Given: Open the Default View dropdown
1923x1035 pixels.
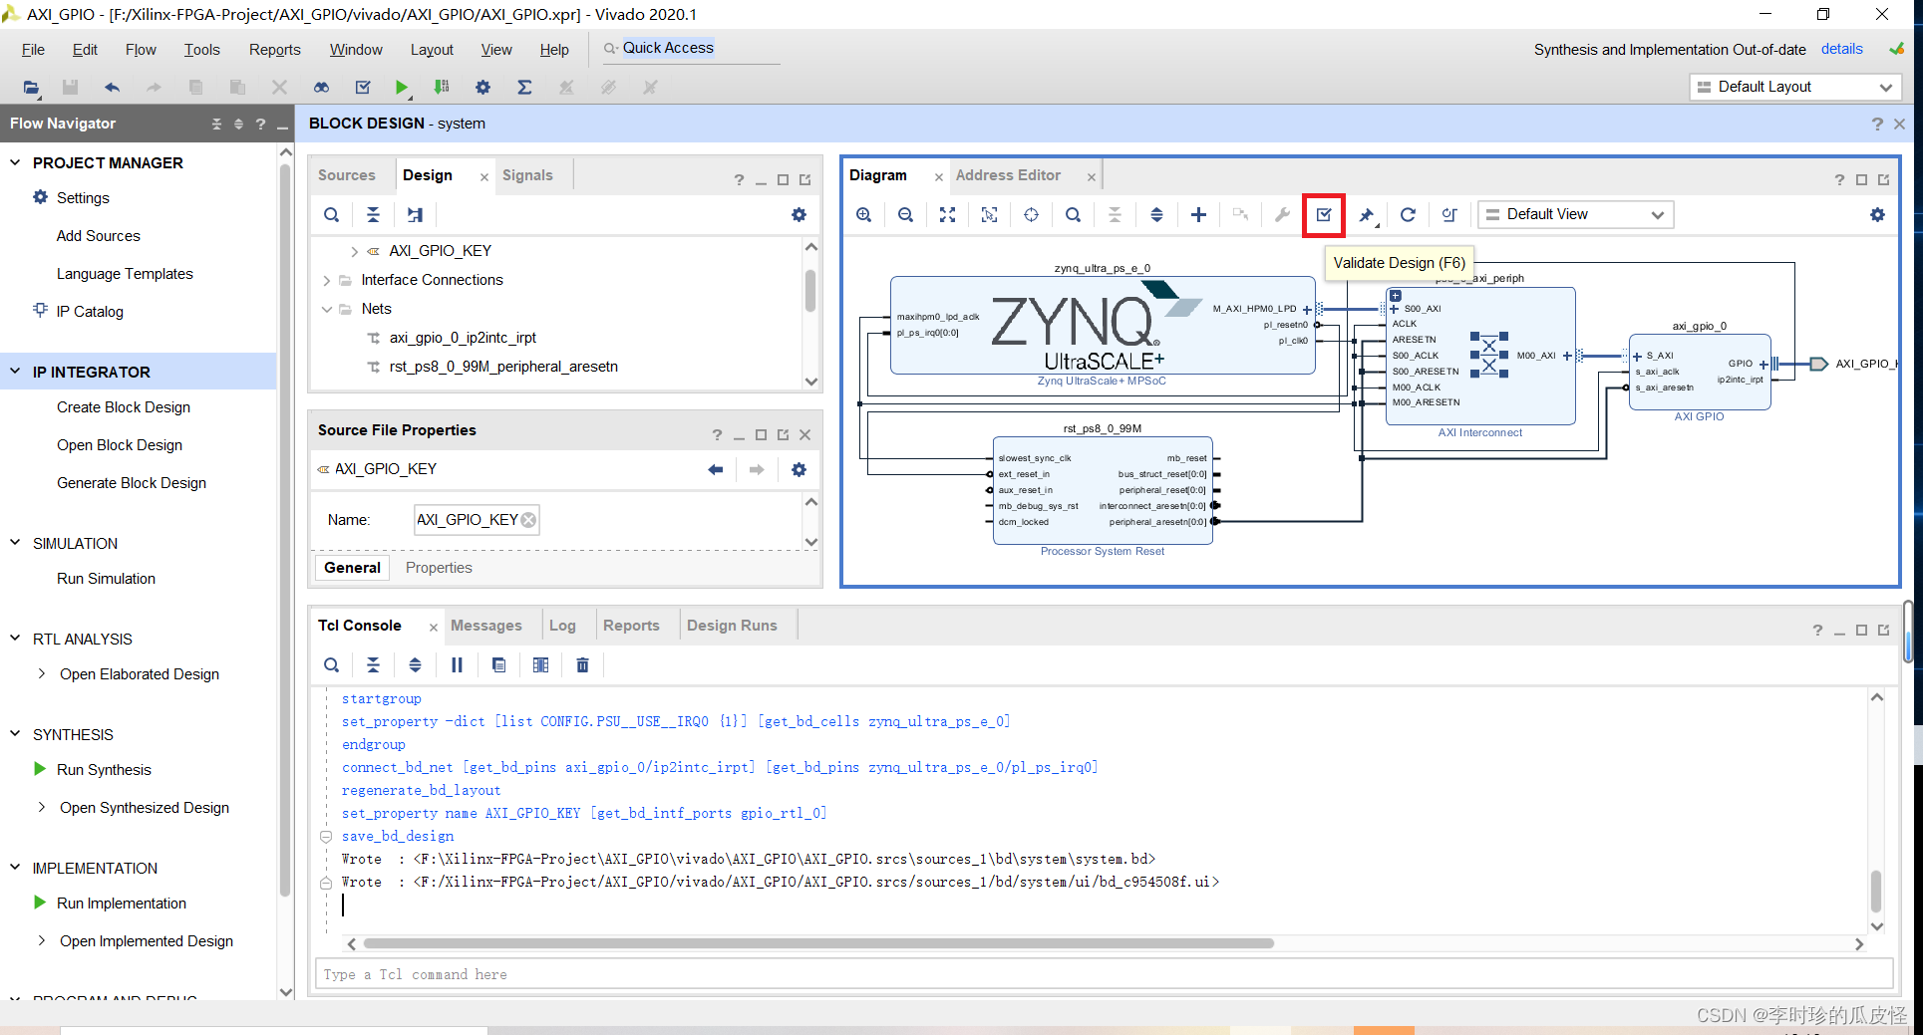Looking at the screenshot, I should 1575,214.
